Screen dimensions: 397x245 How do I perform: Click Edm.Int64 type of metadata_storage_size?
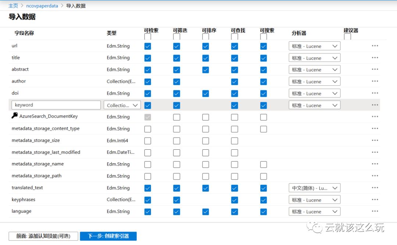(x=117, y=141)
